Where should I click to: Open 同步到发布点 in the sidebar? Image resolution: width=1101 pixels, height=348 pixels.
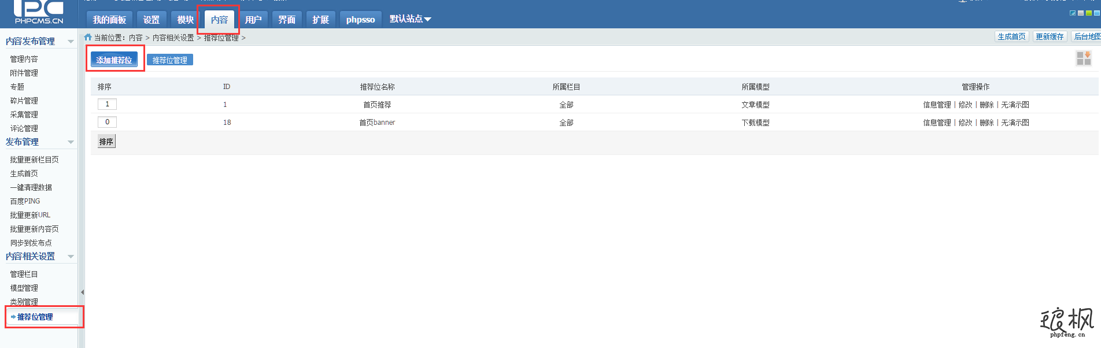(31, 243)
